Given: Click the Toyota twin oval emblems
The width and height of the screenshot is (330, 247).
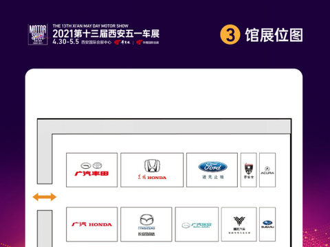Looking at the screenshot, I should (x=91, y=165).
